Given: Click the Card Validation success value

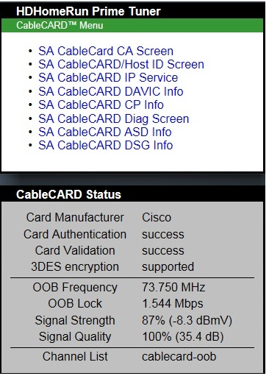Looking at the screenshot, I should click(x=163, y=251).
